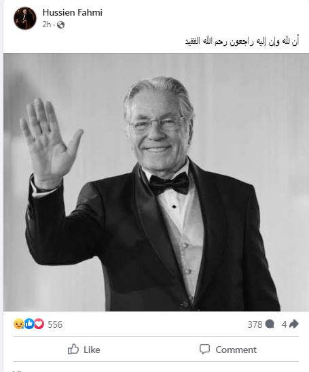Image resolution: width=309 pixels, height=372 pixels.
Task: Click the globe public audience icon
Action: (x=60, y=24)
